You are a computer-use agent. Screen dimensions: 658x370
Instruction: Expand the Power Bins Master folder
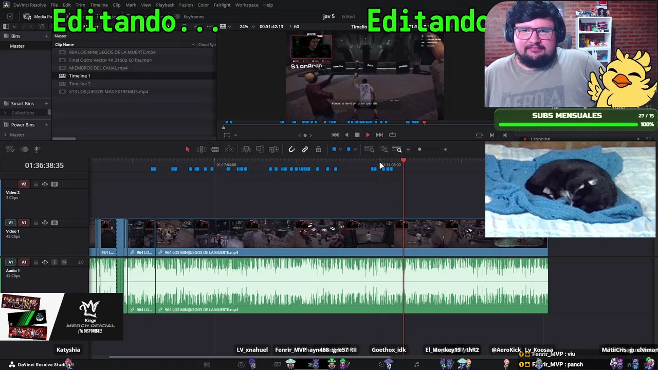pos(5,135)
